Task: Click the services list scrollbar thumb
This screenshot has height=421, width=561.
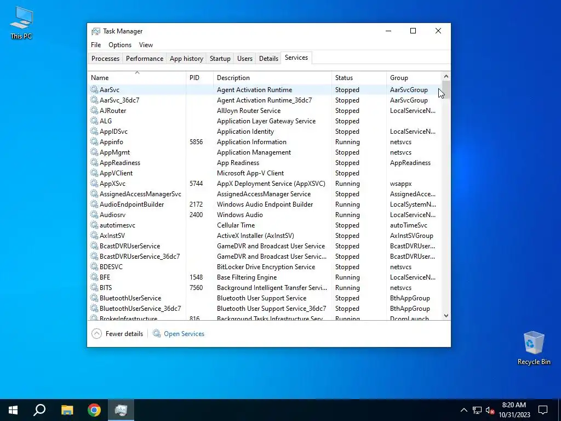Action: pos(446,89)
